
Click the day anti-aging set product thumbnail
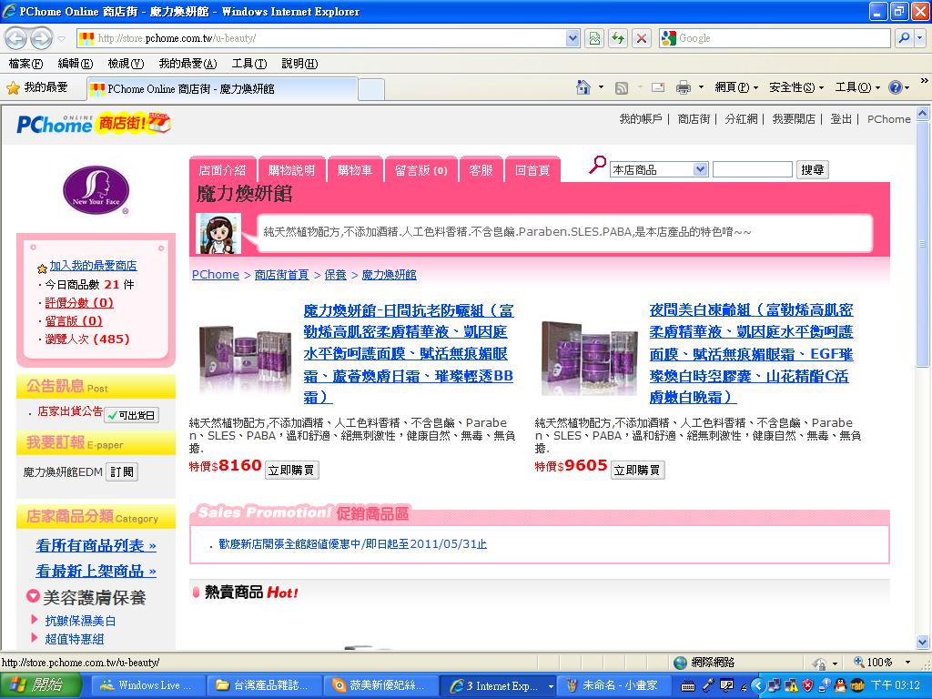(245, 359)
